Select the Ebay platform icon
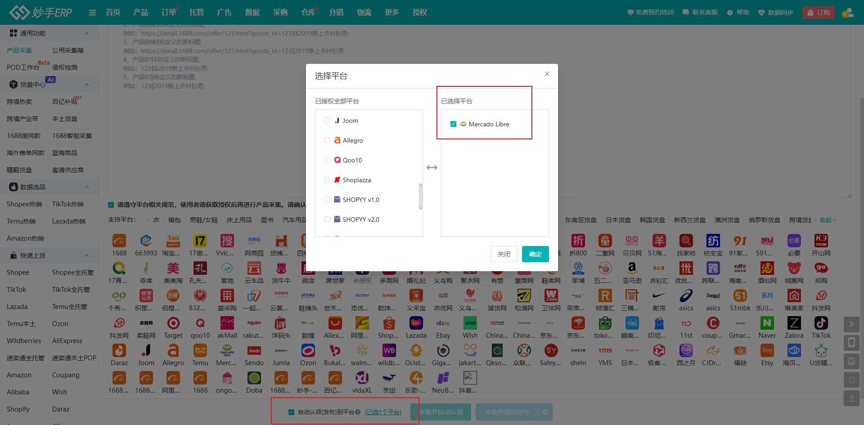 (443, 324)
